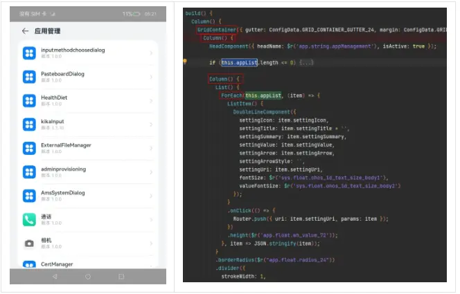Screen dimensions: 460x294
Task: Click the build() method declaration
Action: click(197, 13)
